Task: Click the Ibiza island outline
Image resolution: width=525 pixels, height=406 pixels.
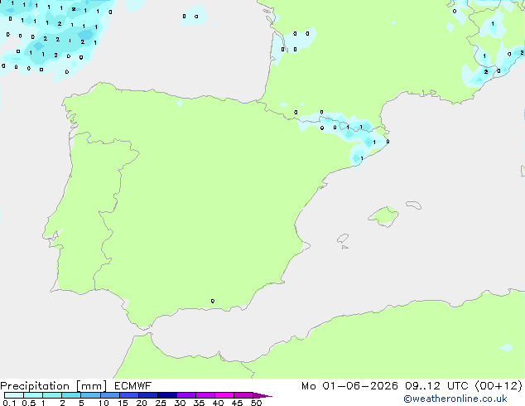Action: (343, 239)
